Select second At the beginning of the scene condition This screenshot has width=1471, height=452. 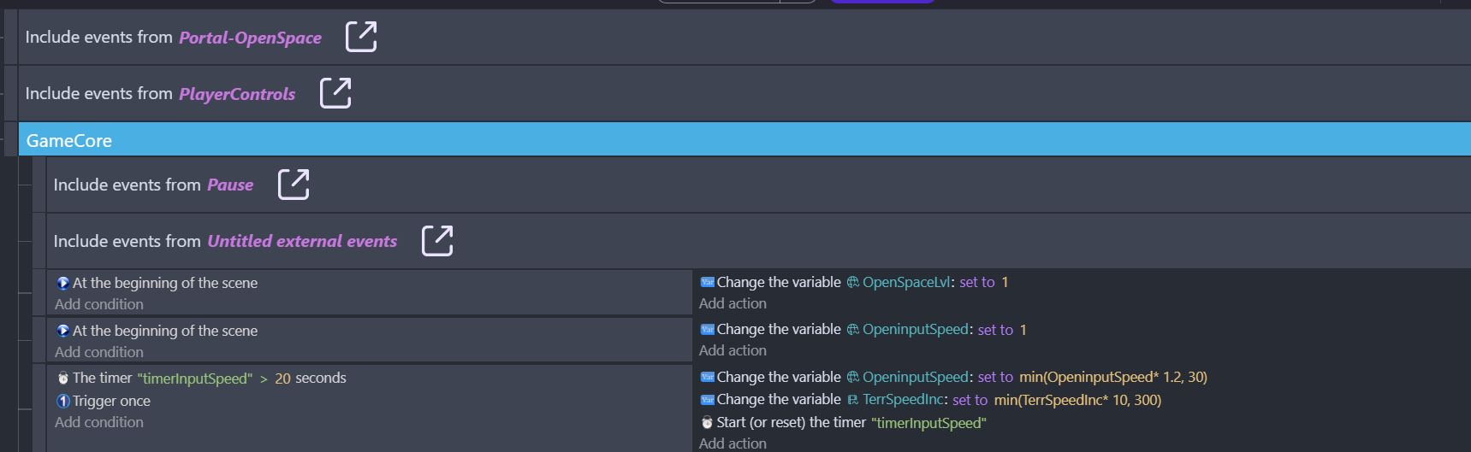(x=164, y=331)
